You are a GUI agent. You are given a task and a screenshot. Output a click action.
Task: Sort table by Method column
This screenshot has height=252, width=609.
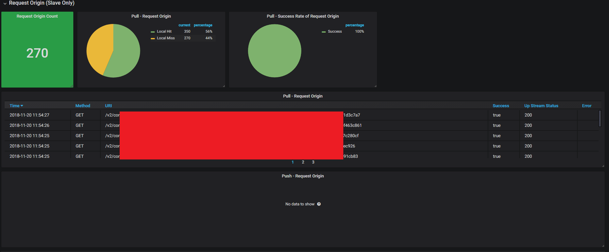83,106
